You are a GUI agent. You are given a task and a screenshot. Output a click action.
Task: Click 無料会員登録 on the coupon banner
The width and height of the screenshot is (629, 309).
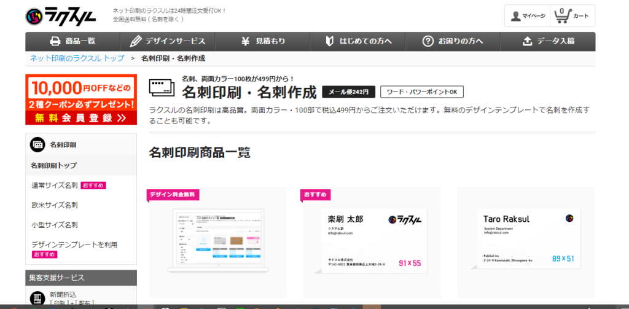tap(81, 118)
